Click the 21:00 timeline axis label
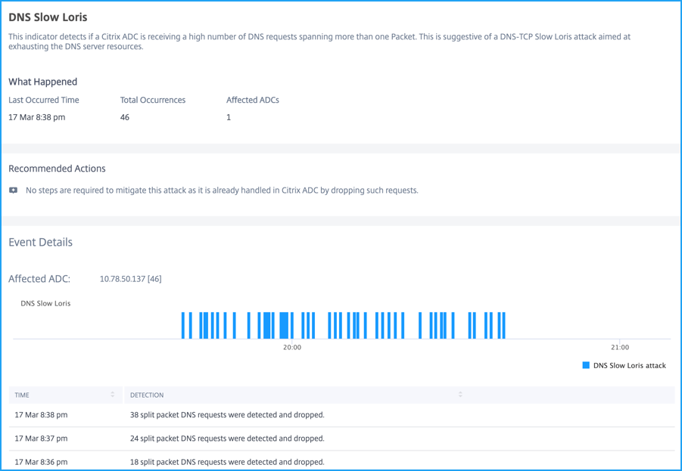Image resolution: width=682 pixels, height=471 pixels. (x=620, y=348)
